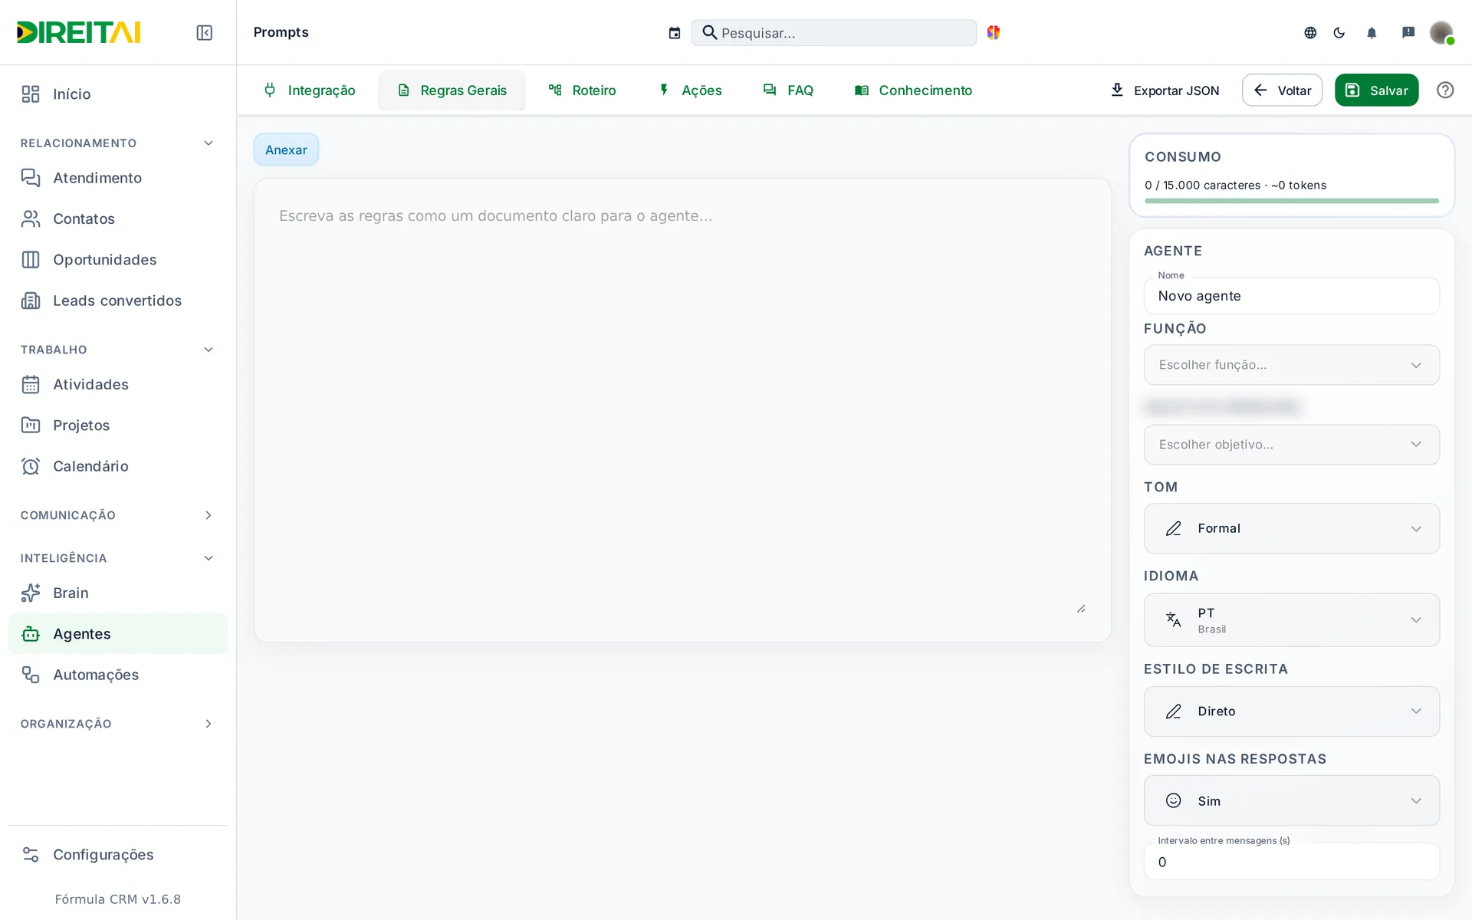The height and width of the screenshot is (920, 1472).
Task: Open the Escolher objetivo dropdown
Action: pos(1291,445)
